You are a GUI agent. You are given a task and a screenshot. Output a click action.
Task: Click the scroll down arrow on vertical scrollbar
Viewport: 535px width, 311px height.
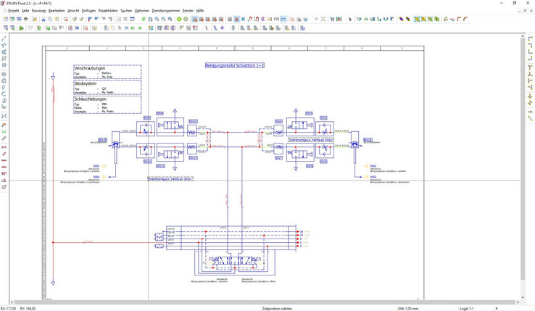(523, 298)
